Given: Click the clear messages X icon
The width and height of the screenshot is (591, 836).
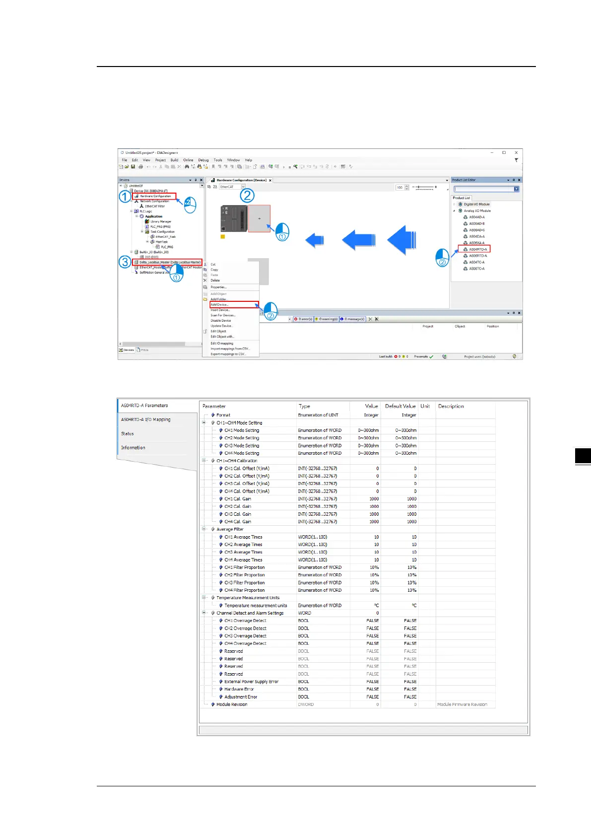Looking at the screenshot, I should point(370,319).
